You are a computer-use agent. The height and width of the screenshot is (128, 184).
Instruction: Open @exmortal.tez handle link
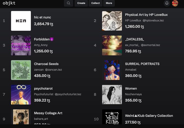[x=150, y=45]
